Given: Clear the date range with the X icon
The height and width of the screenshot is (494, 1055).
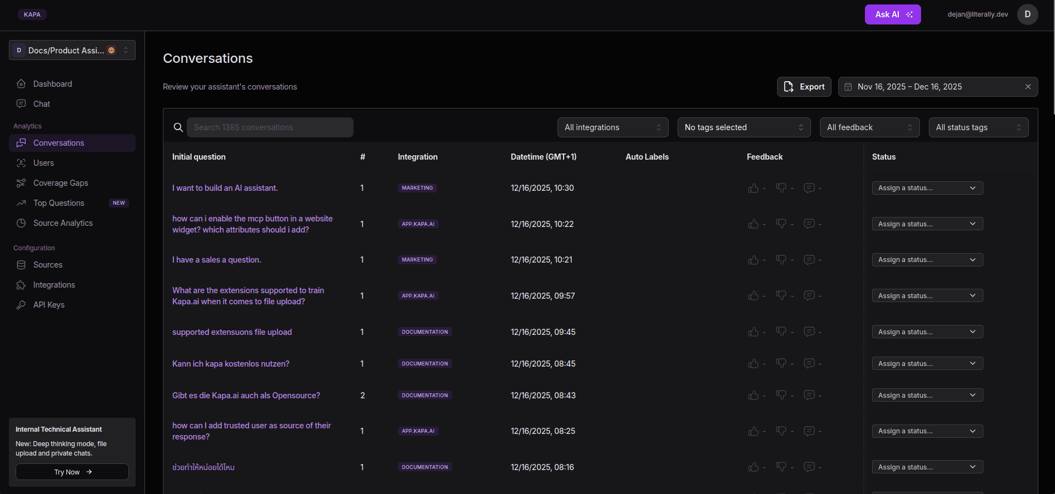Looking at the screenshot, I should pyautogui.click(x=1028, y=87).
